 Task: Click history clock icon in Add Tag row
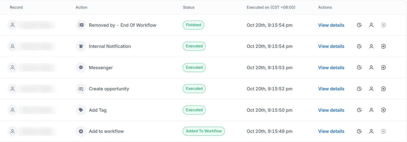[x=359, y=110]
